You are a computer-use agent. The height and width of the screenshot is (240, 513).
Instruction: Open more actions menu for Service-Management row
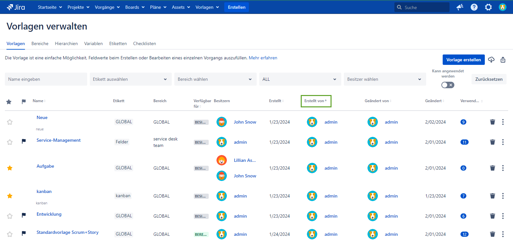(503, 142)
